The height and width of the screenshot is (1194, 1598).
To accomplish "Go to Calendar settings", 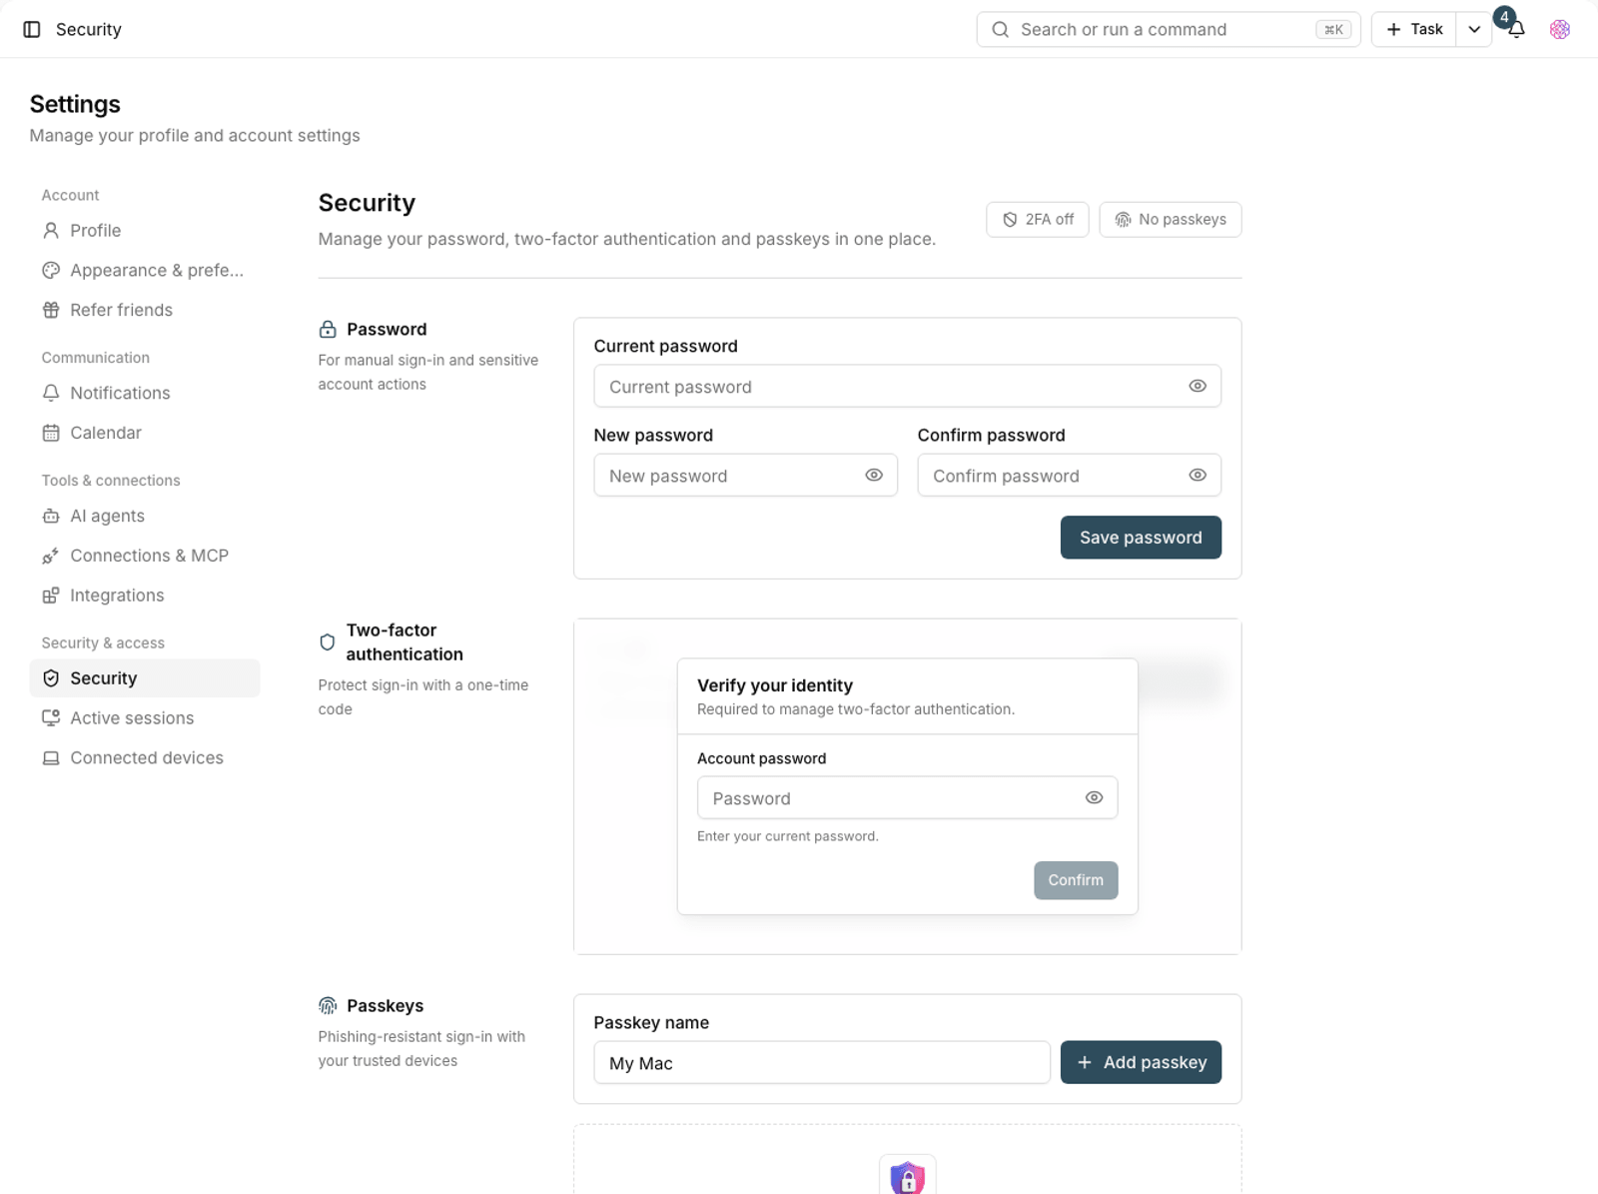I will coord(145,433).
